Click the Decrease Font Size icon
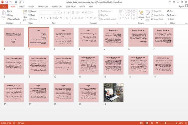Image resolution: width=188 pixels, height=125 pixels. tap(64, 12)
